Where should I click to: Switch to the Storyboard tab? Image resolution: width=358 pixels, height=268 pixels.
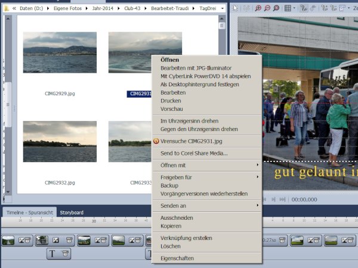pos(72,213)
